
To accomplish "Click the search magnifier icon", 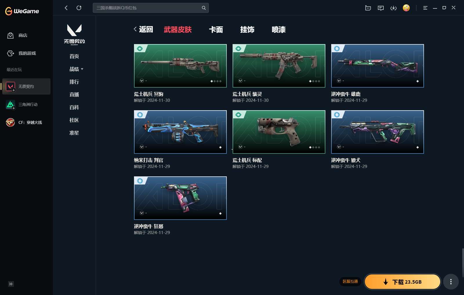I will 204,8.
